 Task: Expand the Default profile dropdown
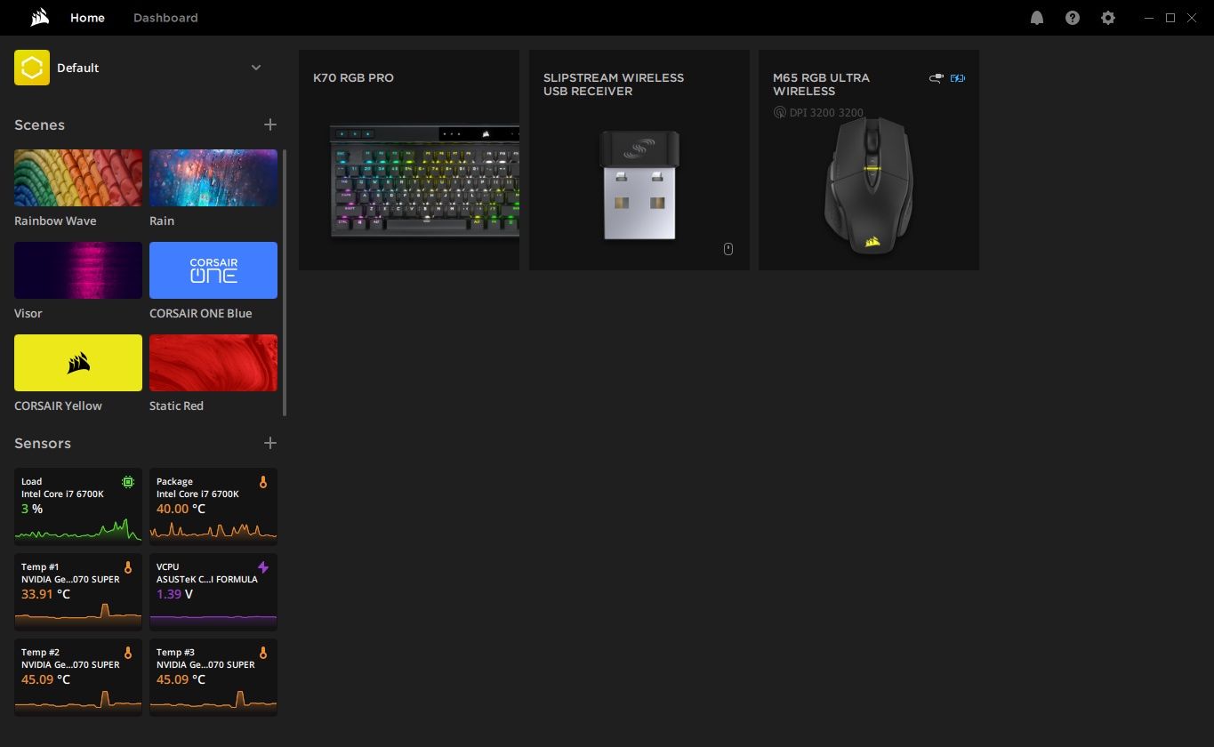click(256, 68)
